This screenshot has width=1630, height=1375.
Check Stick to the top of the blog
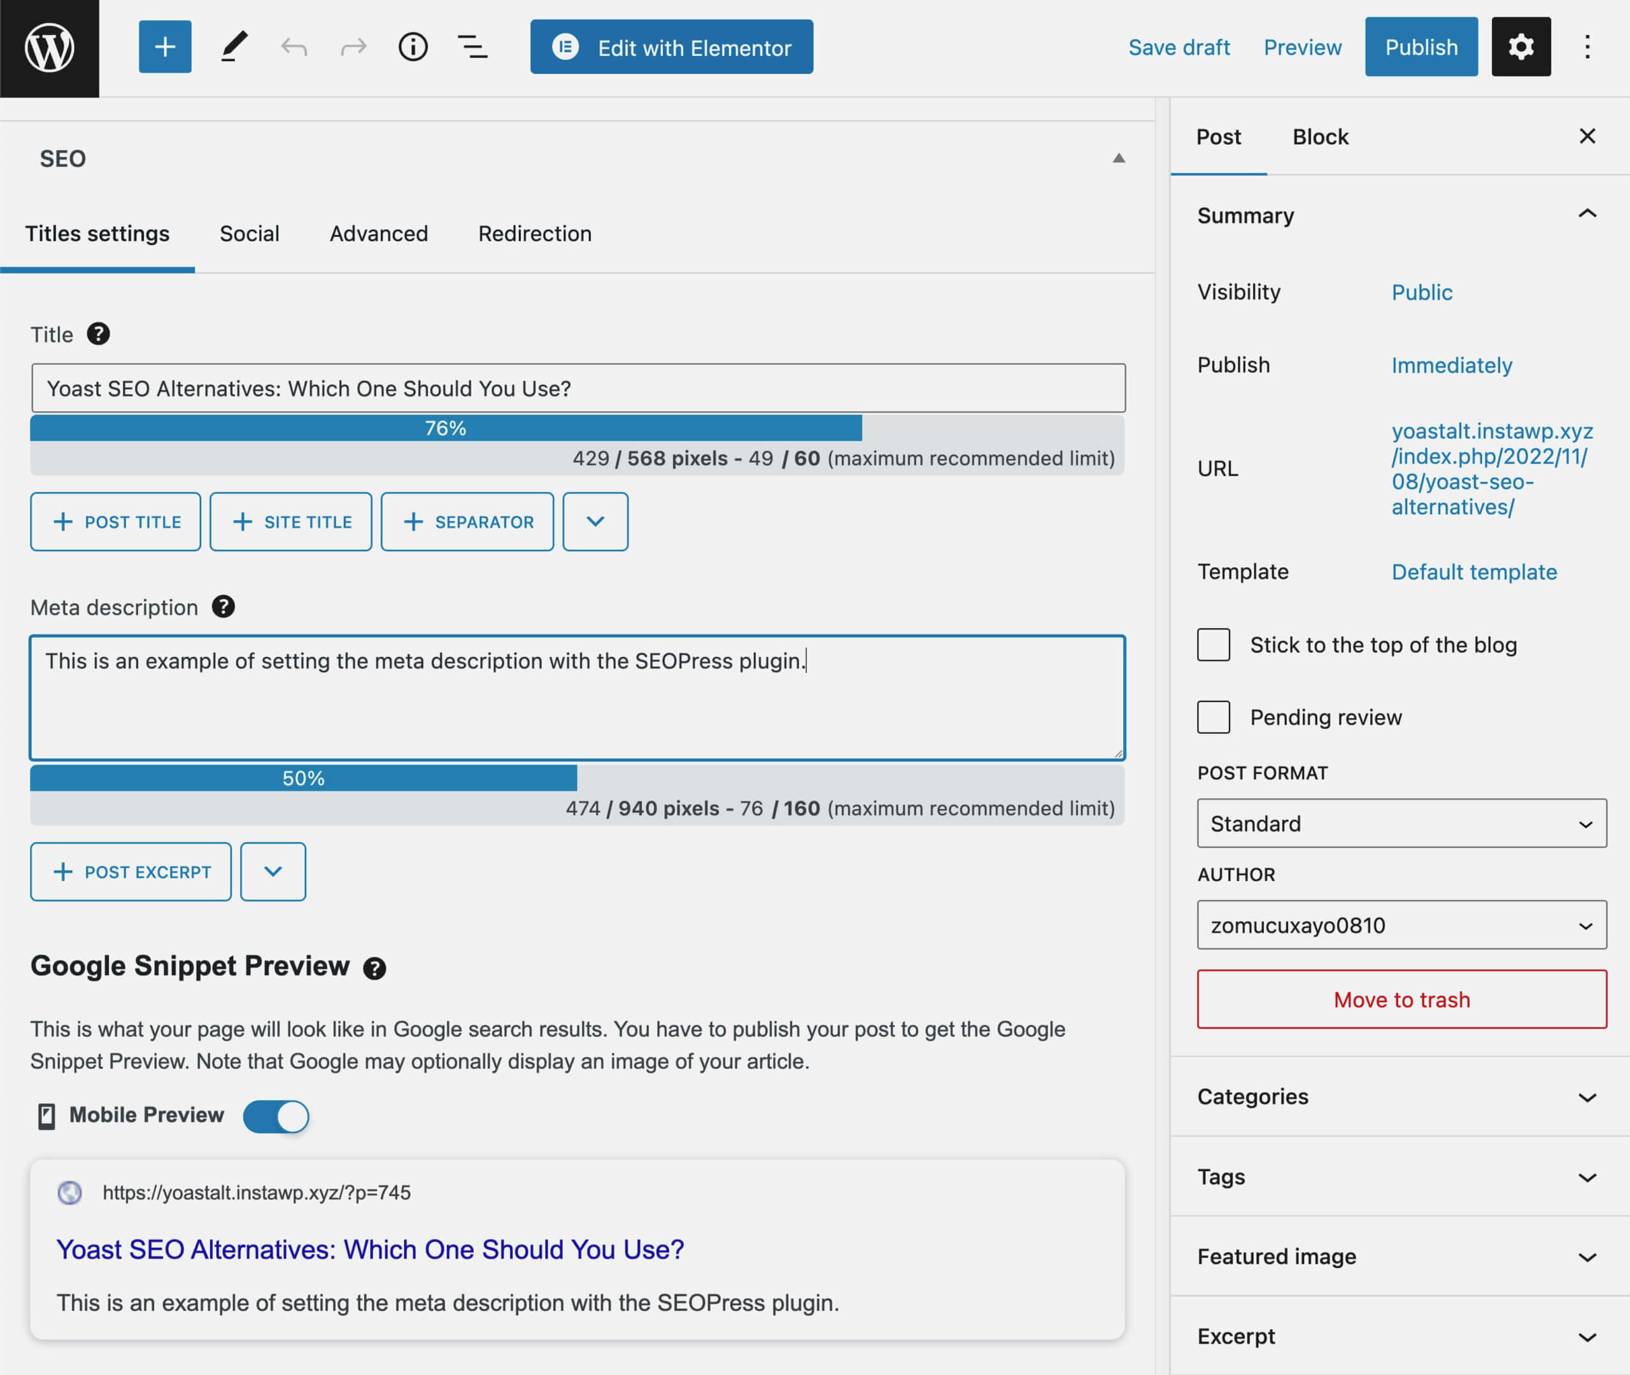(x=1213, y=645)
